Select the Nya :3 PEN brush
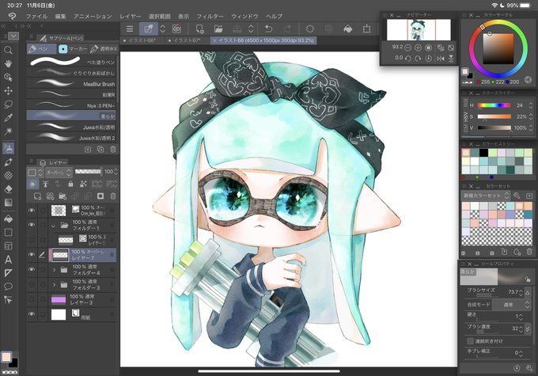The width and height of the screenshot is (538, 376). pos(71,105)
